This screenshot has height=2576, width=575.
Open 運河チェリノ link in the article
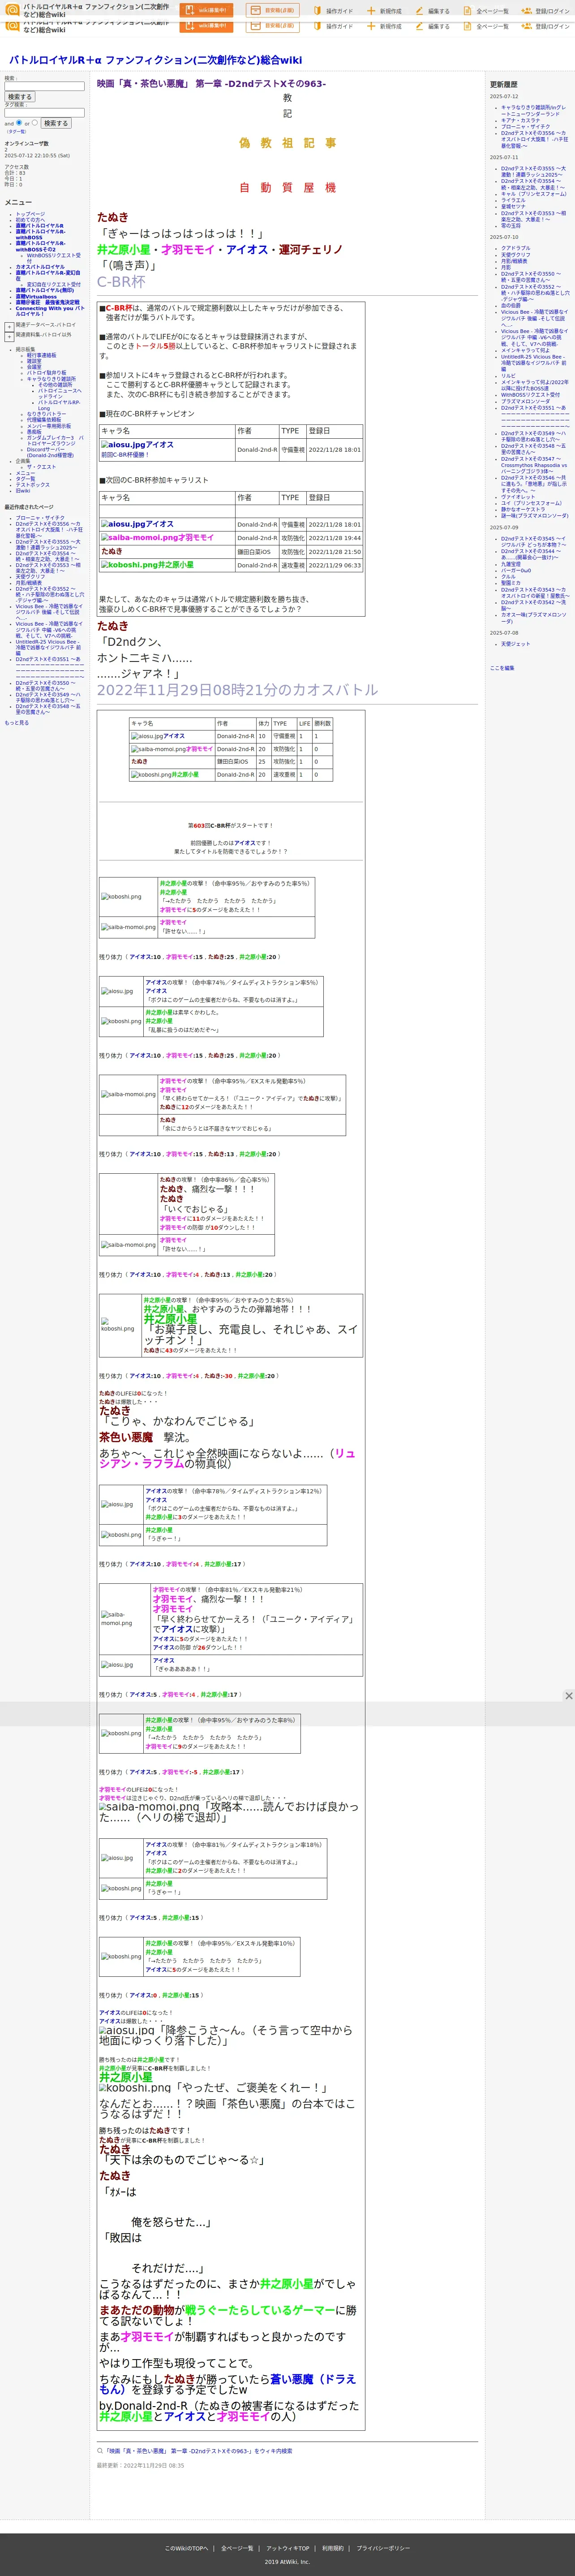click(x=310, y=250)
